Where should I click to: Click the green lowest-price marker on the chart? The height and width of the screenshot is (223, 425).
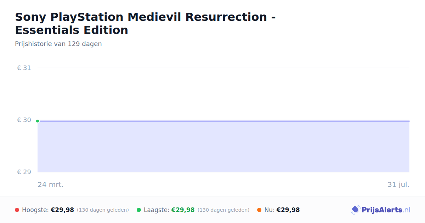point(38,121)
